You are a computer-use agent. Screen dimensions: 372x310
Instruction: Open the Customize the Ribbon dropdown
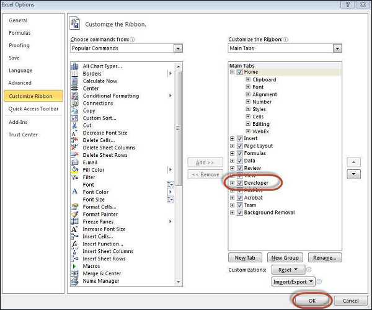[337, 48]
